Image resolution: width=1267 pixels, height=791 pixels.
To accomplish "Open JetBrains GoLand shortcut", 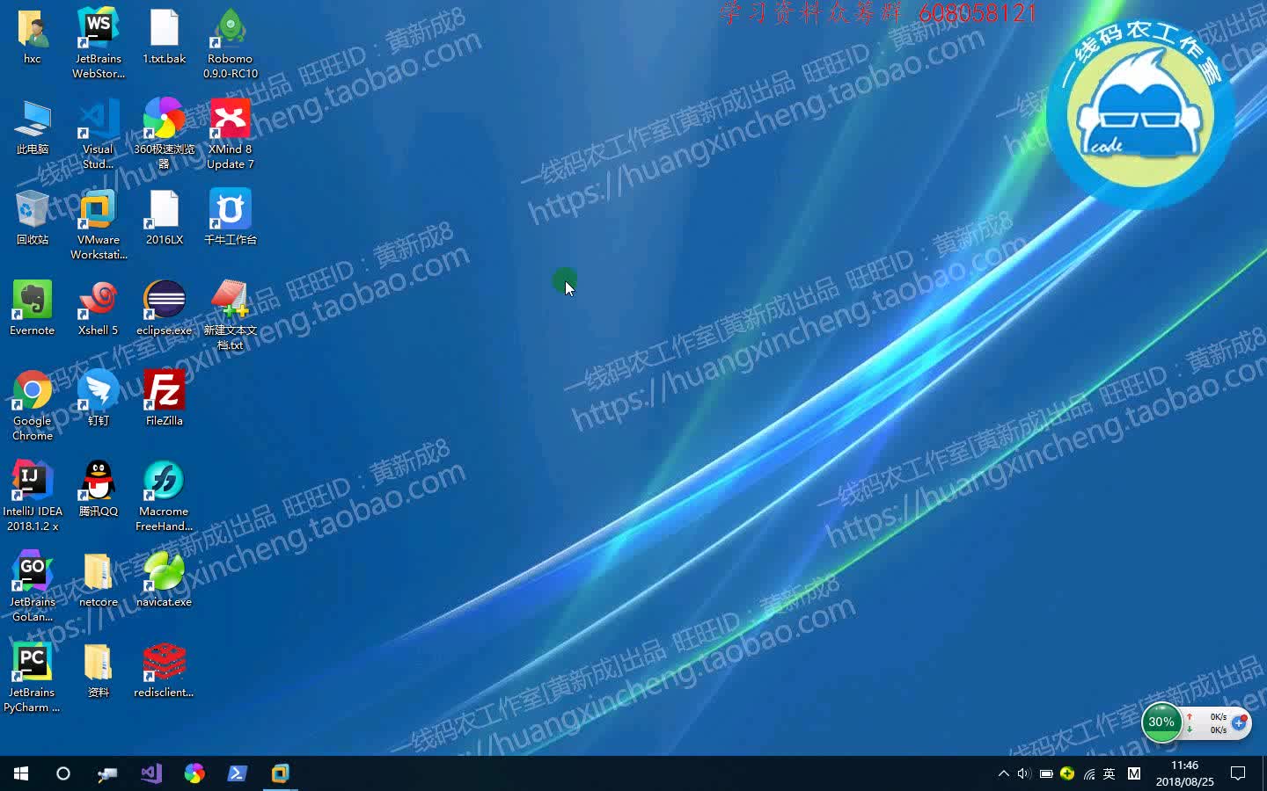I will 33,586.
